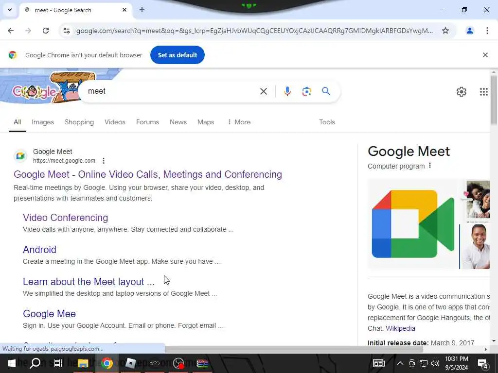The height and width of the screenshot is (373, 498).
Task: Open the clock showing 10:31 PM
Action: coord(456,363)
